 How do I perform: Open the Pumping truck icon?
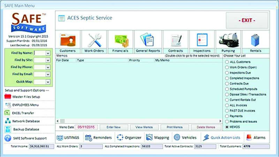[x=229, y=40]
